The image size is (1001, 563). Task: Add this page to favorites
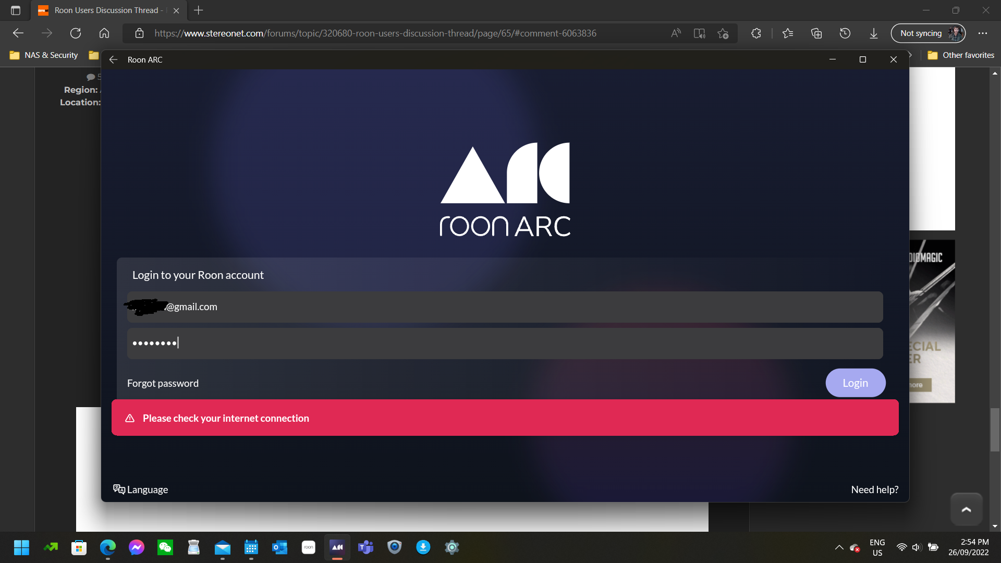coord(723,33)
